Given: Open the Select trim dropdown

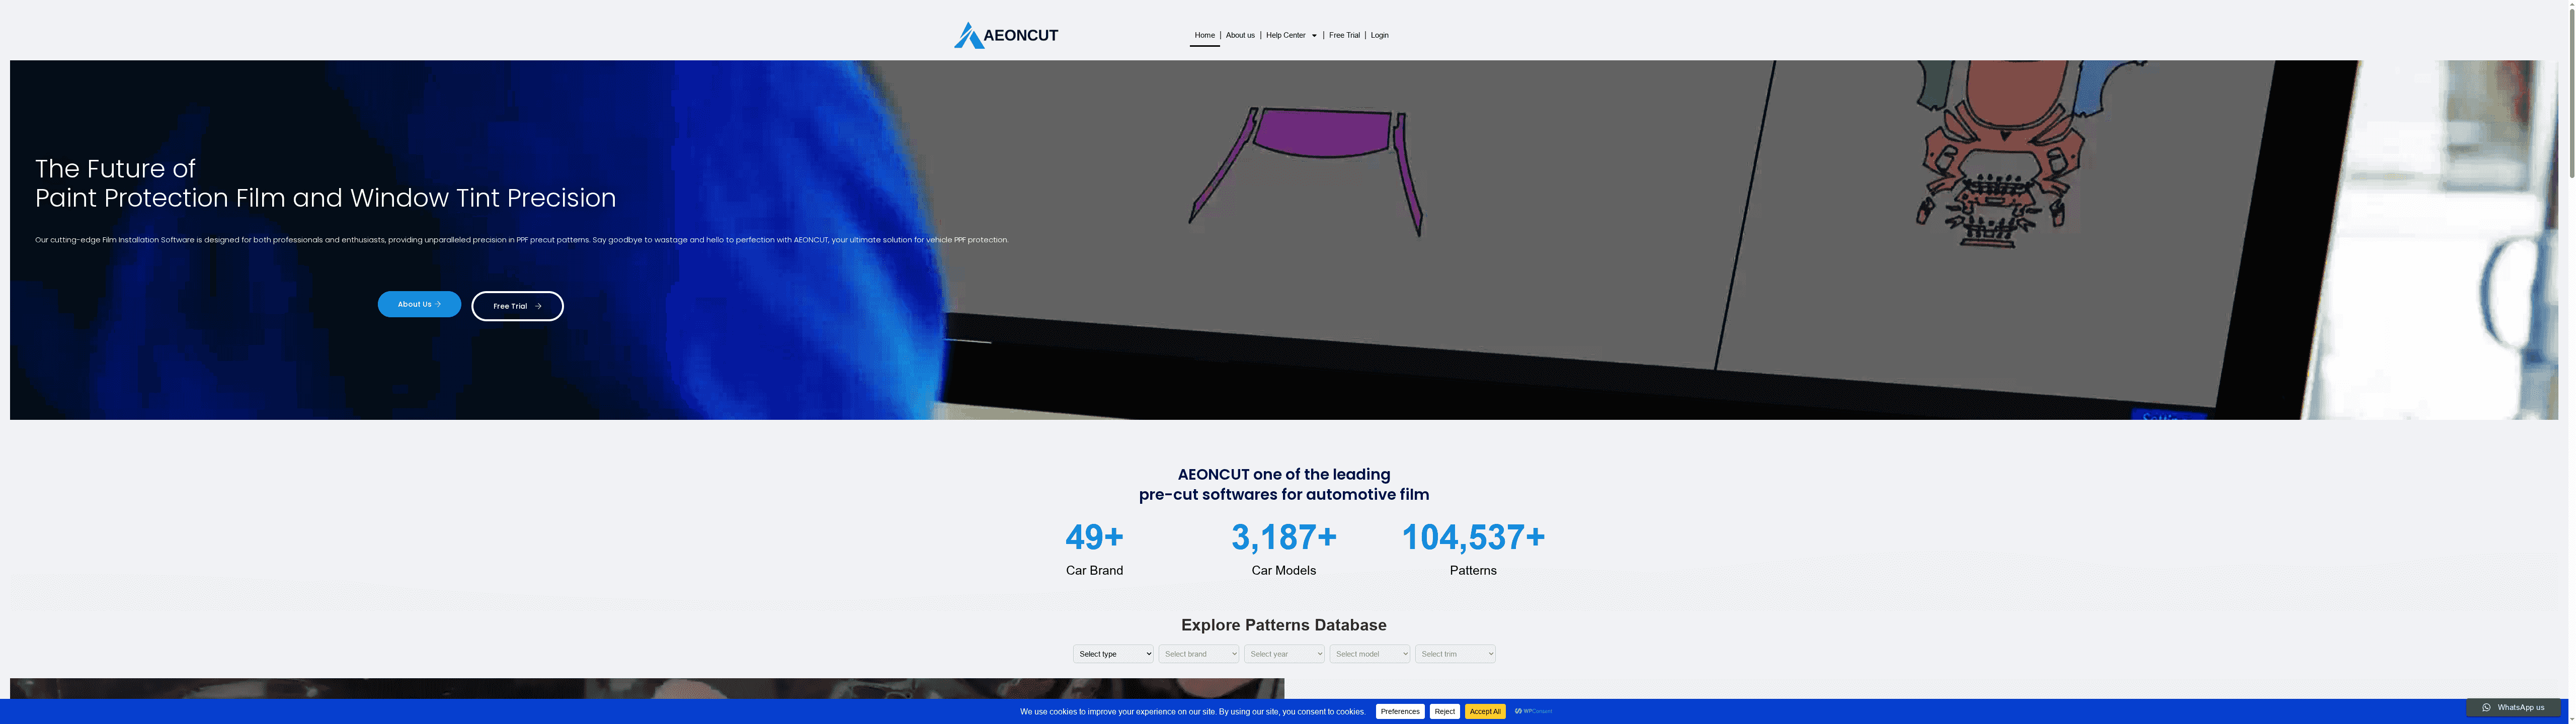Looking at the screenshot, I should pos(1455,654).
